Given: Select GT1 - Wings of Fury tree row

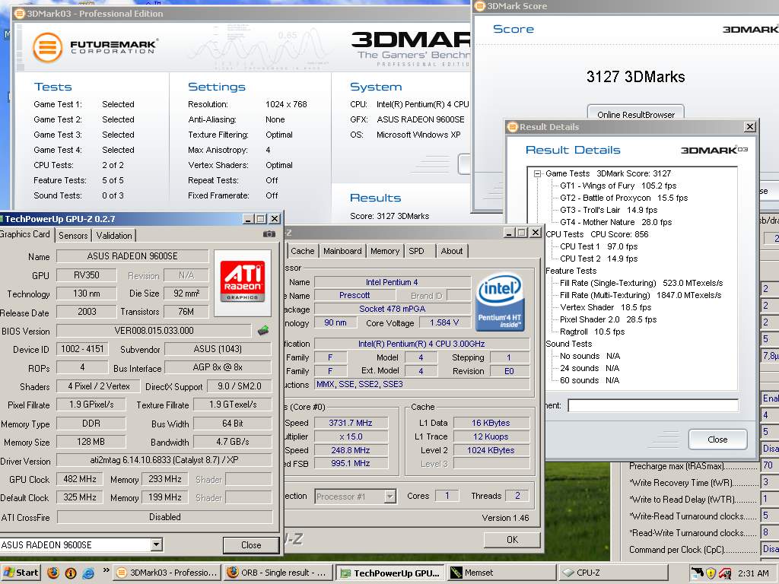Looking at the screenshot, I should click(618, 186).
